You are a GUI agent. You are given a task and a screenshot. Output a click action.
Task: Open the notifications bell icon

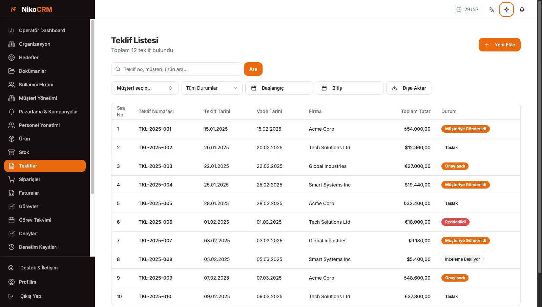(522, 9)
